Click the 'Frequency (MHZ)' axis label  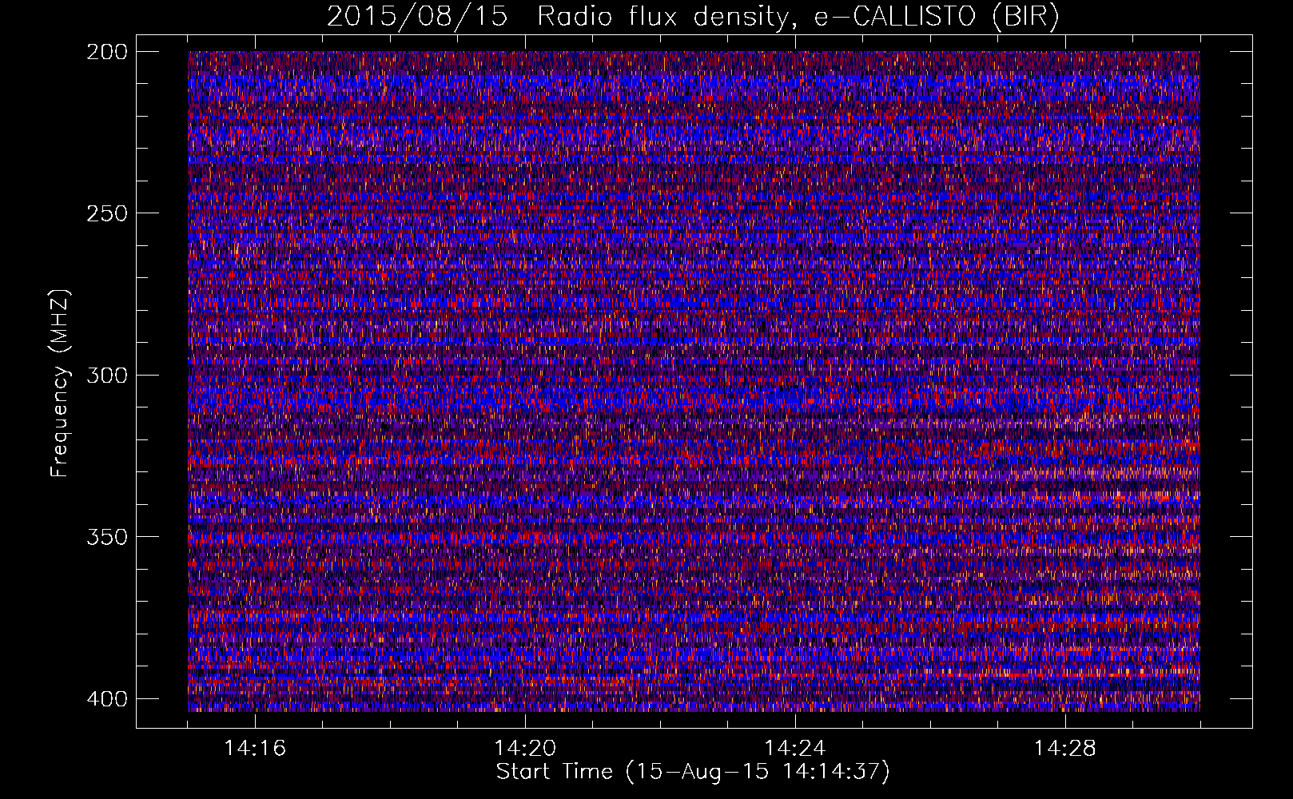(x=61, y=384)
